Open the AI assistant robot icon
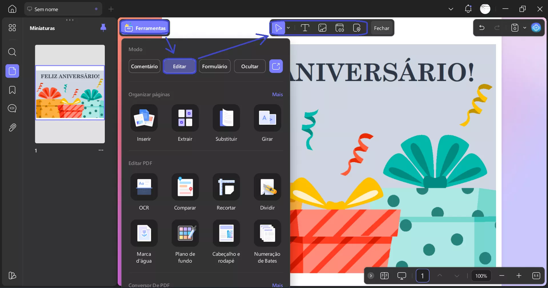The image size is (548, 288). pyautogui.click(x=536, y=27)
